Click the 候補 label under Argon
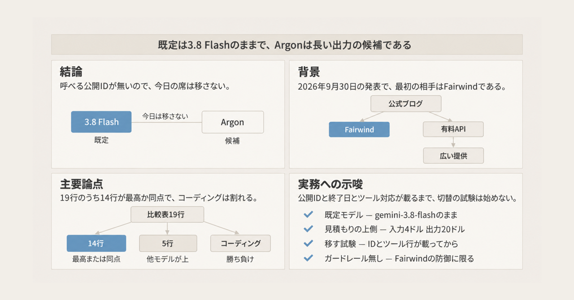This screenshot has width=574, height=300. [x=232, y=141]
